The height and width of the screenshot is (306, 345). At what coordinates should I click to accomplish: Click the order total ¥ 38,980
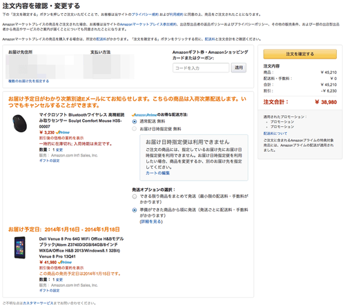326,102
